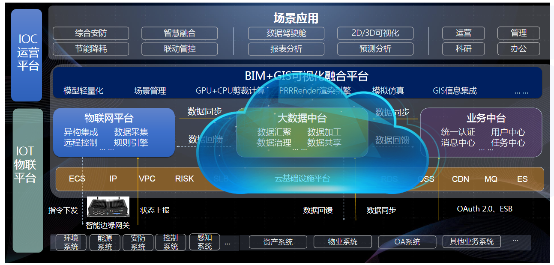554x265 pixels.
Task: Click the BIM+GIS可视化融合平台 title
Action: pos(306,76)
